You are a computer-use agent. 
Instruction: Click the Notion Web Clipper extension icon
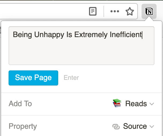point(149,11)
